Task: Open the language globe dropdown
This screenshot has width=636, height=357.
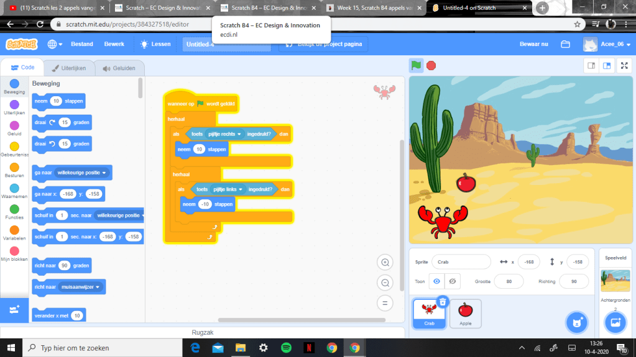Action: (54, 44)
